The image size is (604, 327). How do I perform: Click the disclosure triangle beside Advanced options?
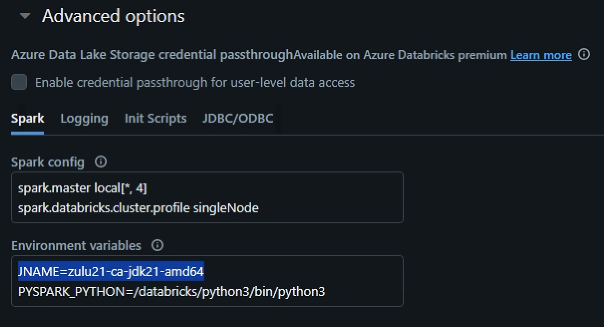click(x=24, y=15)
